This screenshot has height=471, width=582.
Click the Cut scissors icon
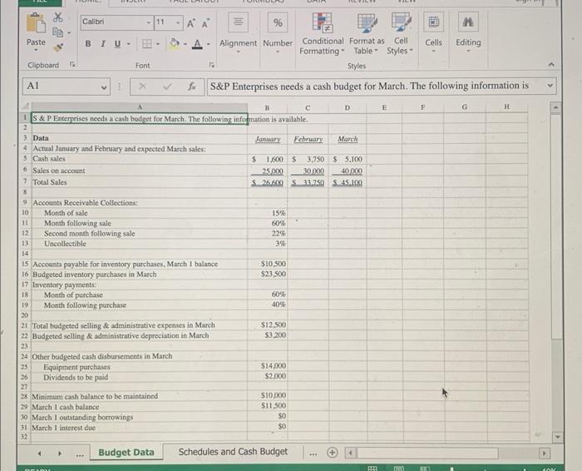point(58,17)
